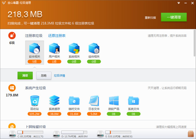The height and width of the screenshot is (139, 196).
Task: Click the text C: 85.2G可用，共111.7G
Action: (30, 137)
